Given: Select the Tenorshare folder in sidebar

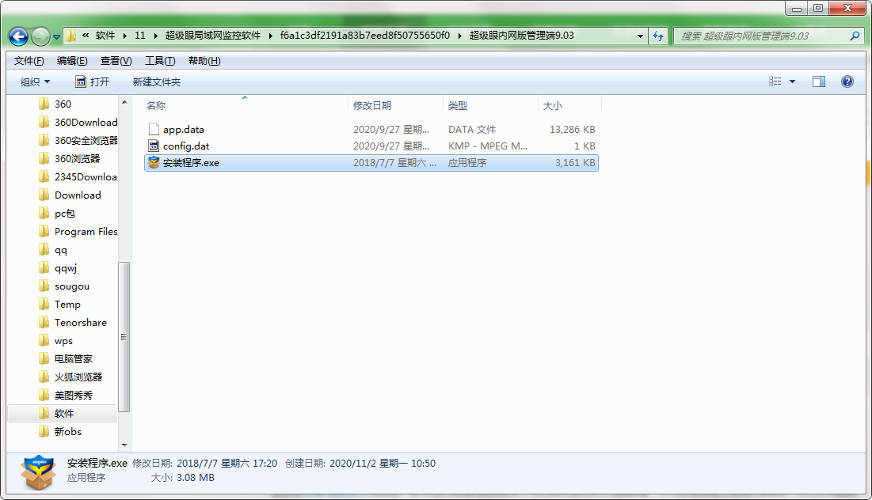Looking at the screenshot, I should click(x=80, y=323).
